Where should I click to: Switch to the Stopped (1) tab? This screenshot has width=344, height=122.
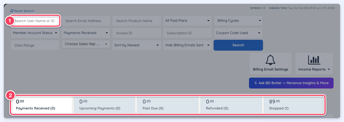[294, 105]
